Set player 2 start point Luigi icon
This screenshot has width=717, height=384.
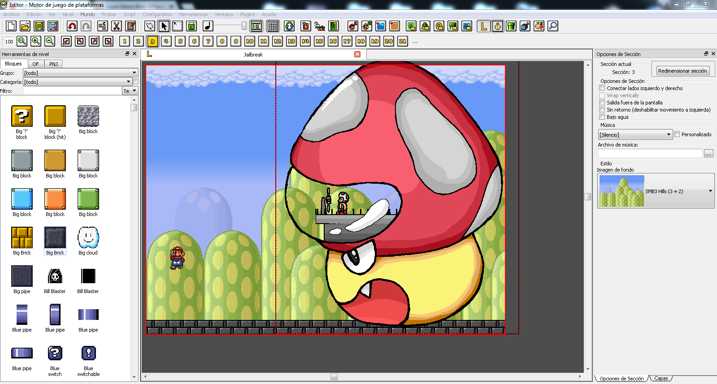click(x=367, y=26)
